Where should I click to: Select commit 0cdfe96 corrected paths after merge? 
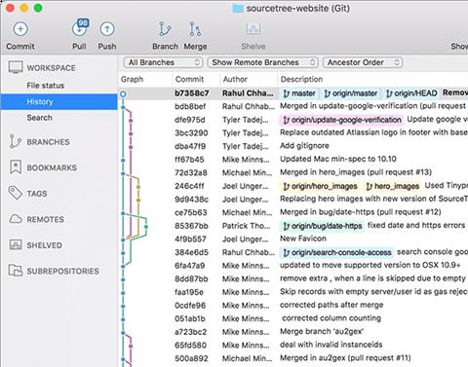292,306
